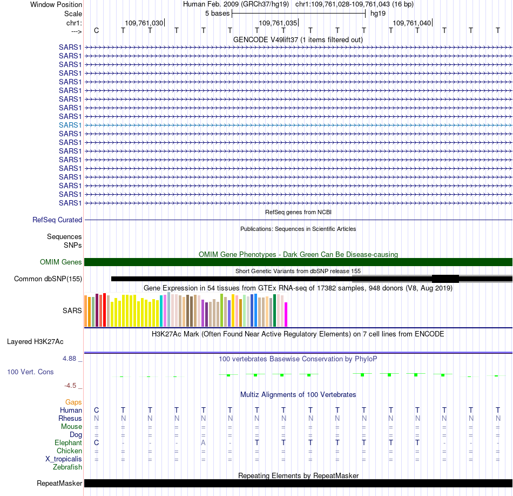This screenshot has height=496, width=513.
Task: Click the black RepeatMasker element bar
Action: pos(298,483)
